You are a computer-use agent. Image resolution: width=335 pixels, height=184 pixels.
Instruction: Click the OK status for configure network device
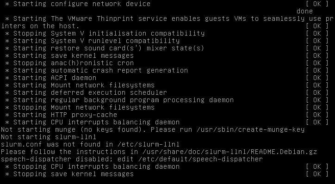[317, 4]
